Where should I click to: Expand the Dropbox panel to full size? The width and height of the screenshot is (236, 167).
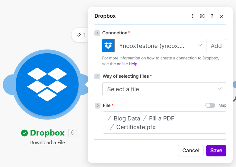[x=202, y=16]
